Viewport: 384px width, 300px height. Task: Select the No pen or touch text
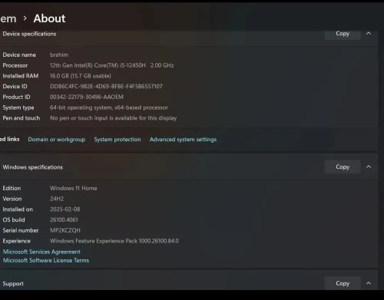pos(113,118)
